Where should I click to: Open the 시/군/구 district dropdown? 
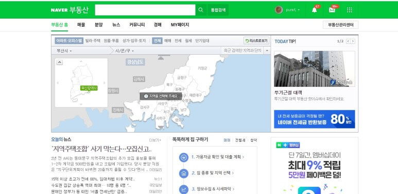pos(125,51)
